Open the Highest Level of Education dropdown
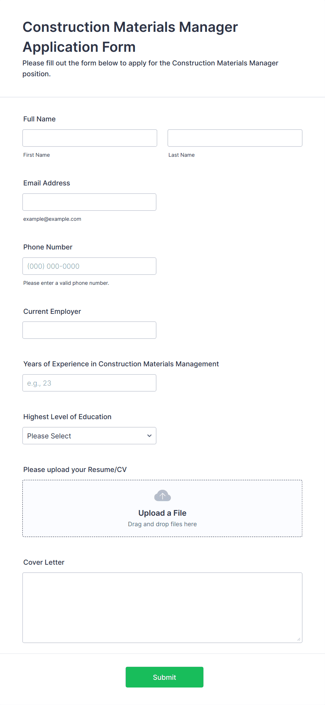325x705 pixels. 89,436
